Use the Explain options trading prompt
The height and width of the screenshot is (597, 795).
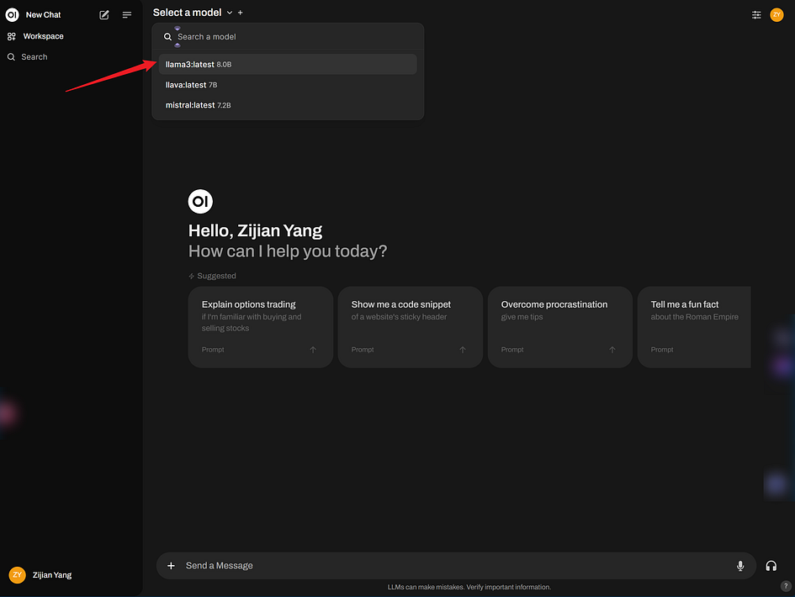(x=260, y=327)
